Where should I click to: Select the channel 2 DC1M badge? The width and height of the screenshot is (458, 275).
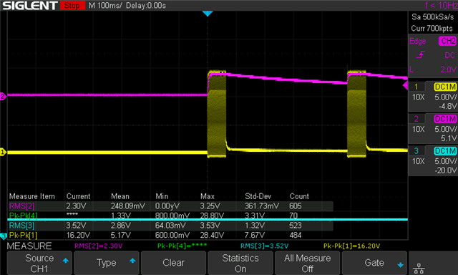tap(445, 119)
